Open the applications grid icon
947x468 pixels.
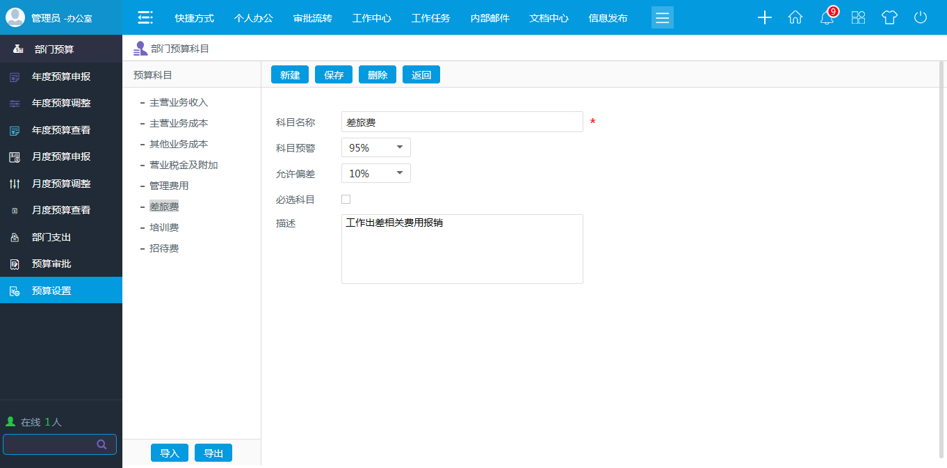coord(858,17)
